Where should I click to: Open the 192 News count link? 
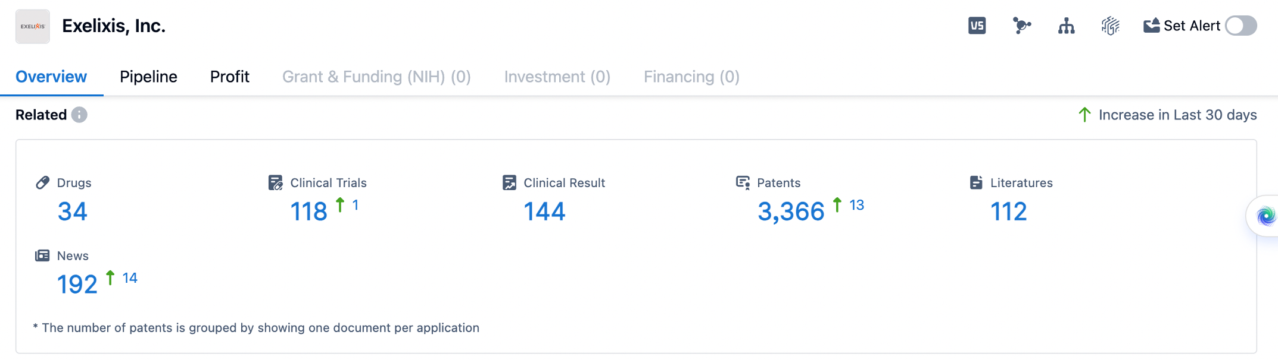(x=77, y=285)
